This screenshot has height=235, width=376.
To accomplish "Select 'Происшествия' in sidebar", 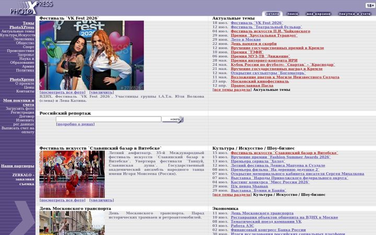I will coord(20,51).
